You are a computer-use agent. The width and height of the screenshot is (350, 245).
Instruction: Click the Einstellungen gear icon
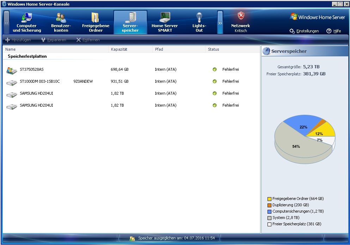tap(292, 31)
